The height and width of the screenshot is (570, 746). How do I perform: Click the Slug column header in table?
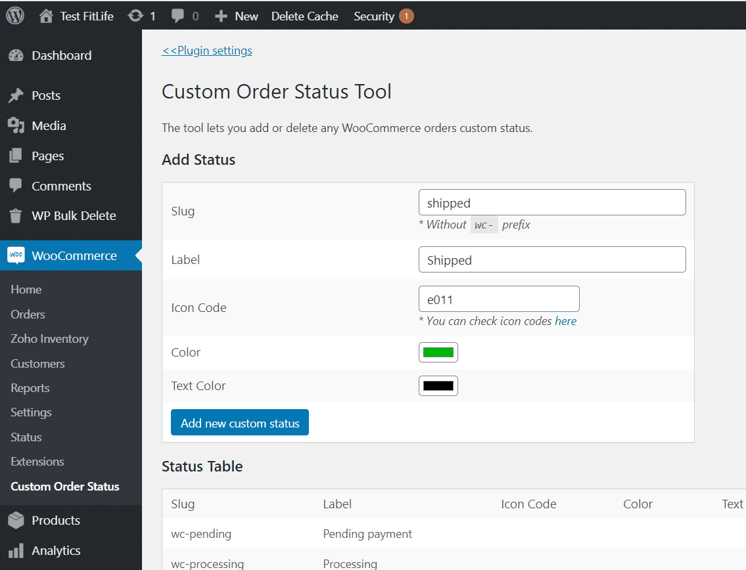tap(183, 504)
